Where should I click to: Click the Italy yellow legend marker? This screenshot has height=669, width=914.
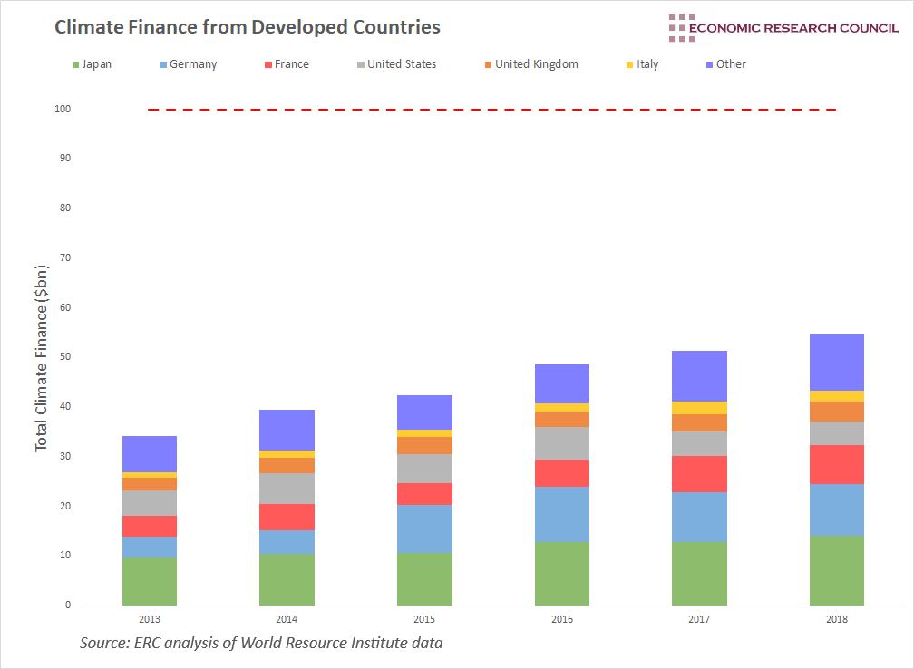[x=631, y=64]
